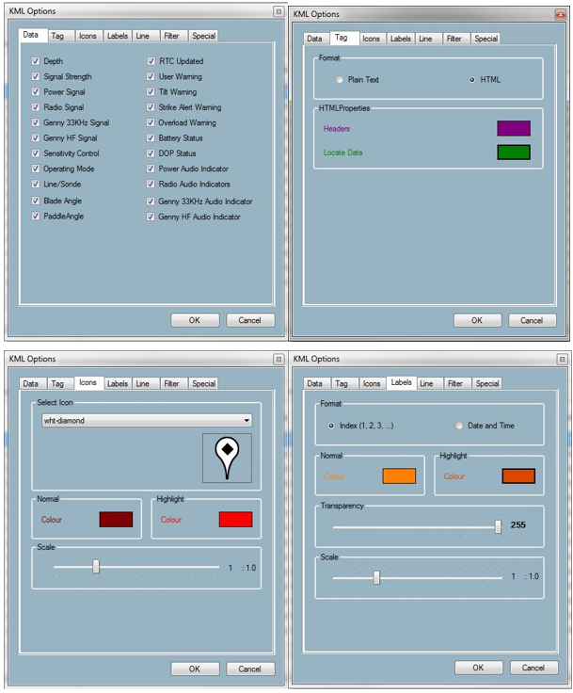Open Icons tab in Data window
573x693 pixels.
coord(88,36)
